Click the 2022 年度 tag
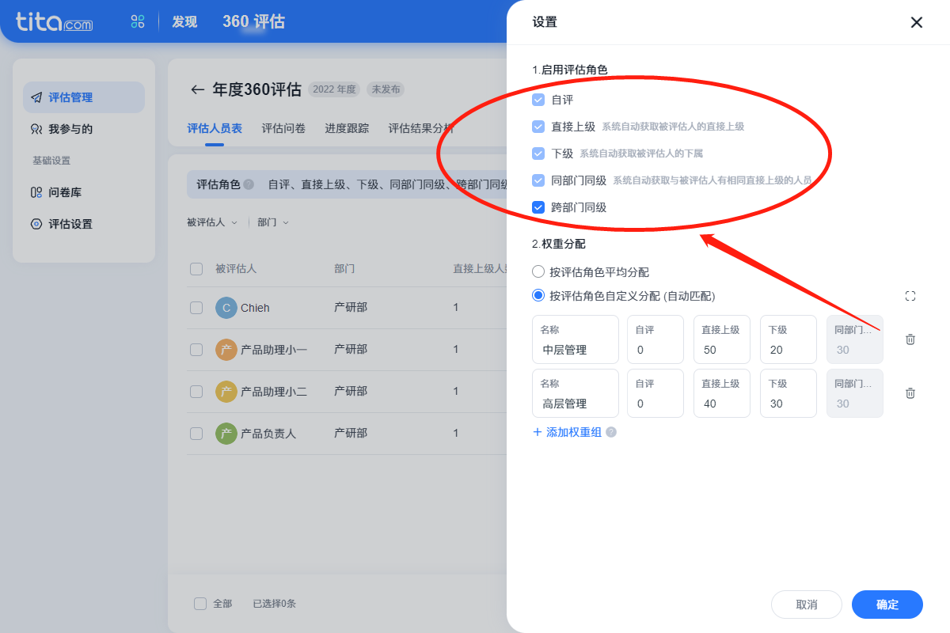Screen dimensions: 950x633 click(336, 89)
